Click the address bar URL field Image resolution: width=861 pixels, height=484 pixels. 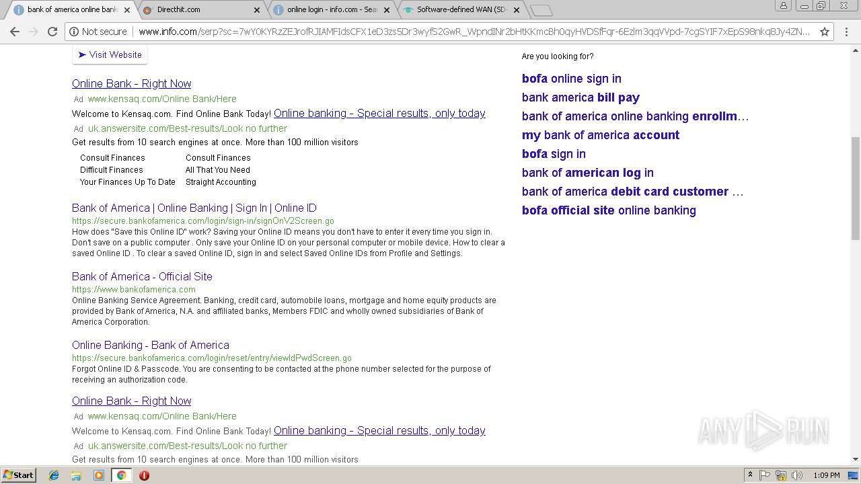(x=474, y=32)
